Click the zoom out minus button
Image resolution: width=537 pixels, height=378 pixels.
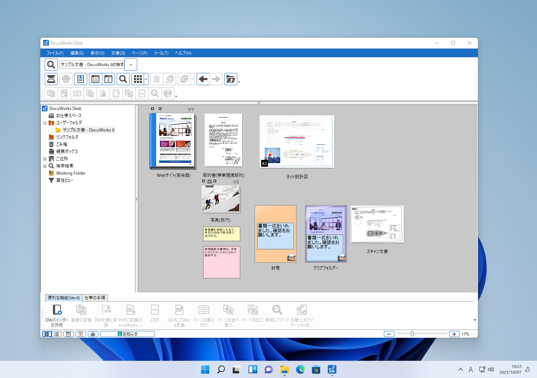389,334
